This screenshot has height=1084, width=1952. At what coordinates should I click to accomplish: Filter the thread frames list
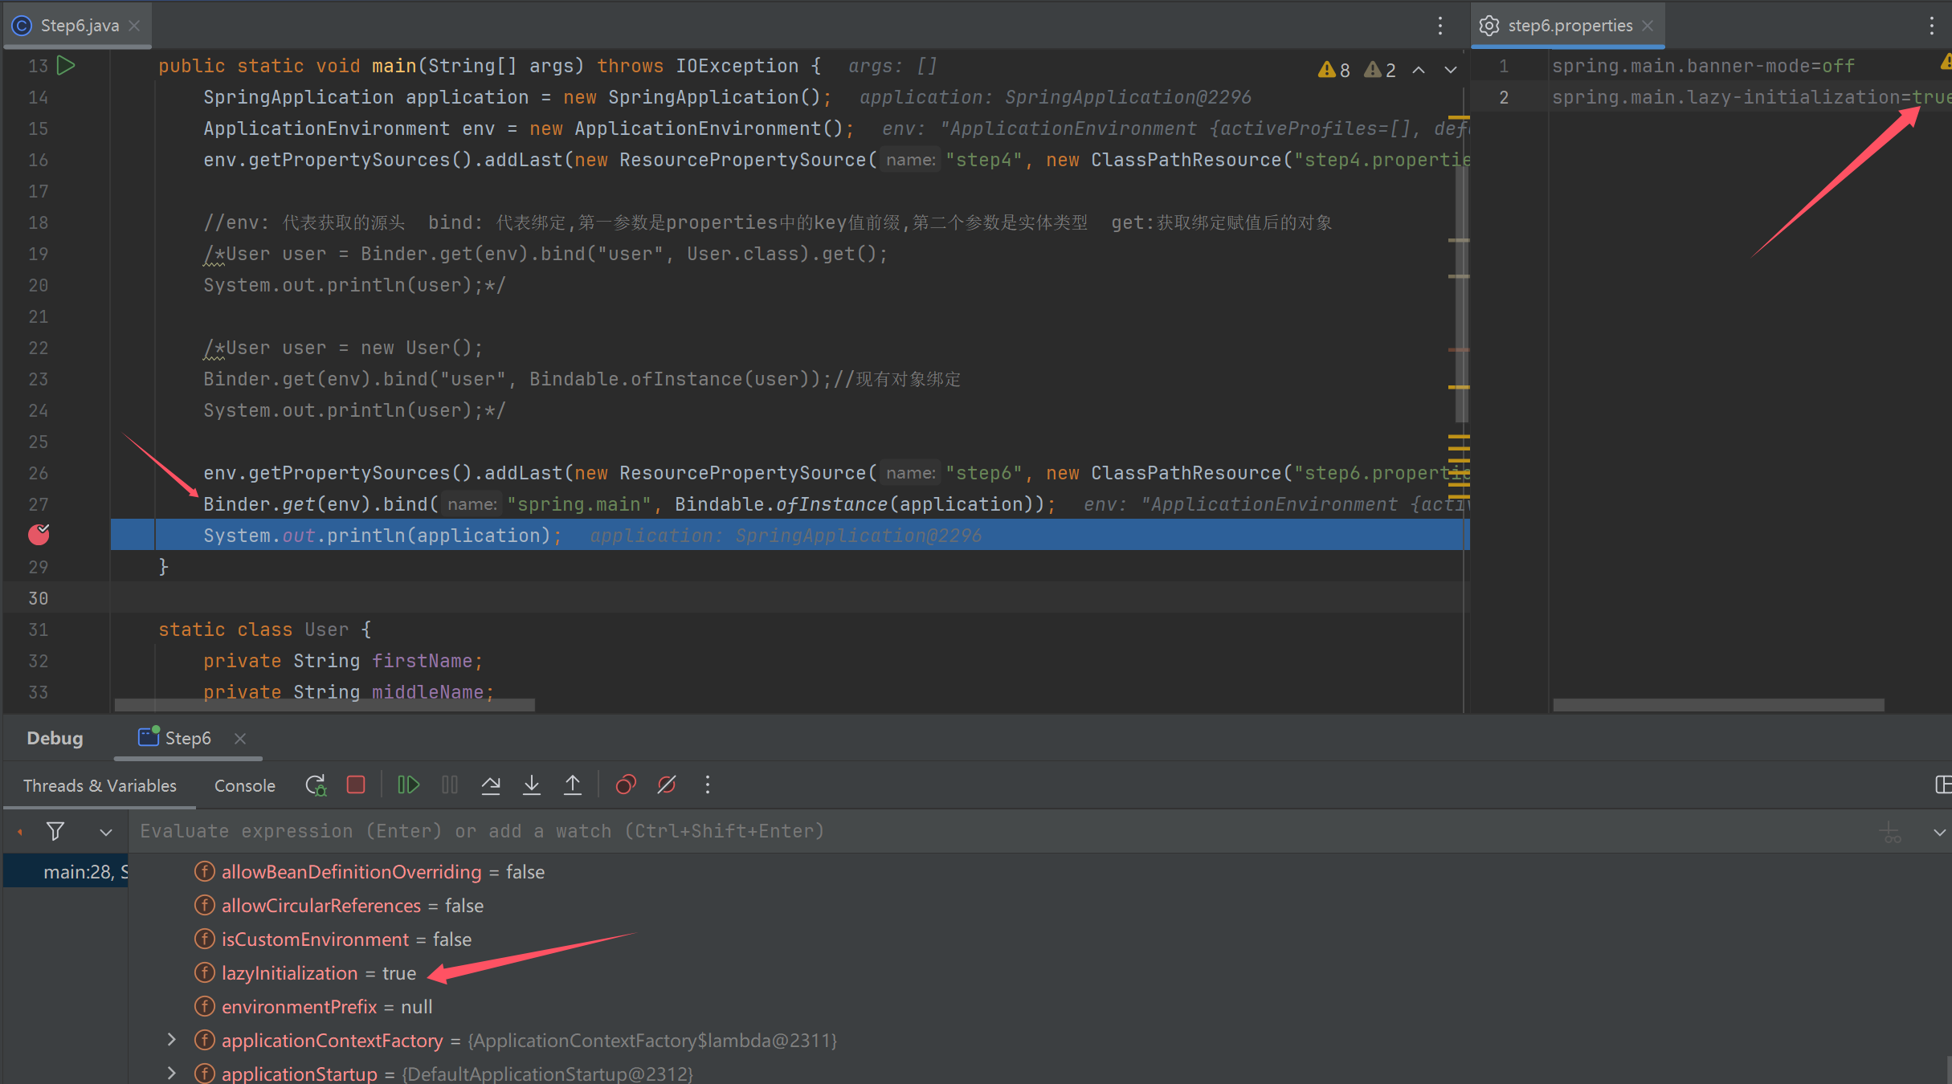click(x=55, y=831)
